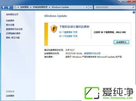The width and height of the screenshot is (136, 101).
Task: Click the search magnifier icon
Action: click(133, 7)
